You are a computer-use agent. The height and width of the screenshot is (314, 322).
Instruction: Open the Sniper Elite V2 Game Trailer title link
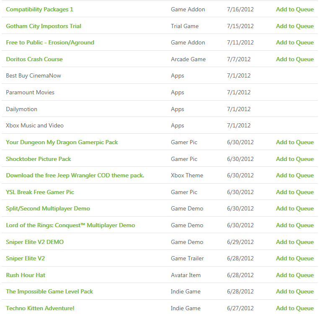pos(25,259)
